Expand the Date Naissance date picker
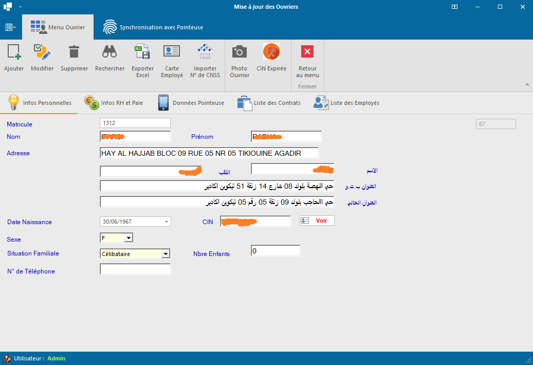Image resolution: width=533 pixels, height=365 pixels. (x=166, y=222)
